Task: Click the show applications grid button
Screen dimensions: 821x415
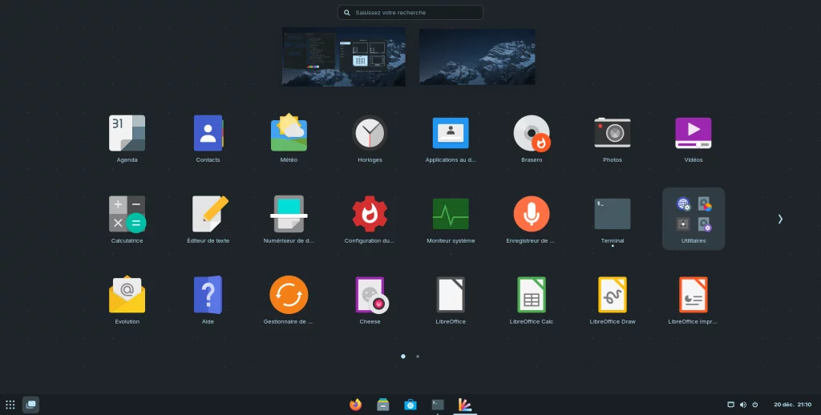Action: pyautogui.click(x=10, y=405)
